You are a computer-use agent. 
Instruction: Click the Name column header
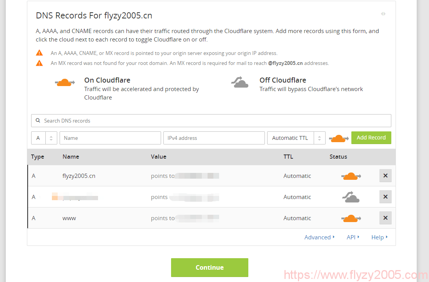point(71,157)
